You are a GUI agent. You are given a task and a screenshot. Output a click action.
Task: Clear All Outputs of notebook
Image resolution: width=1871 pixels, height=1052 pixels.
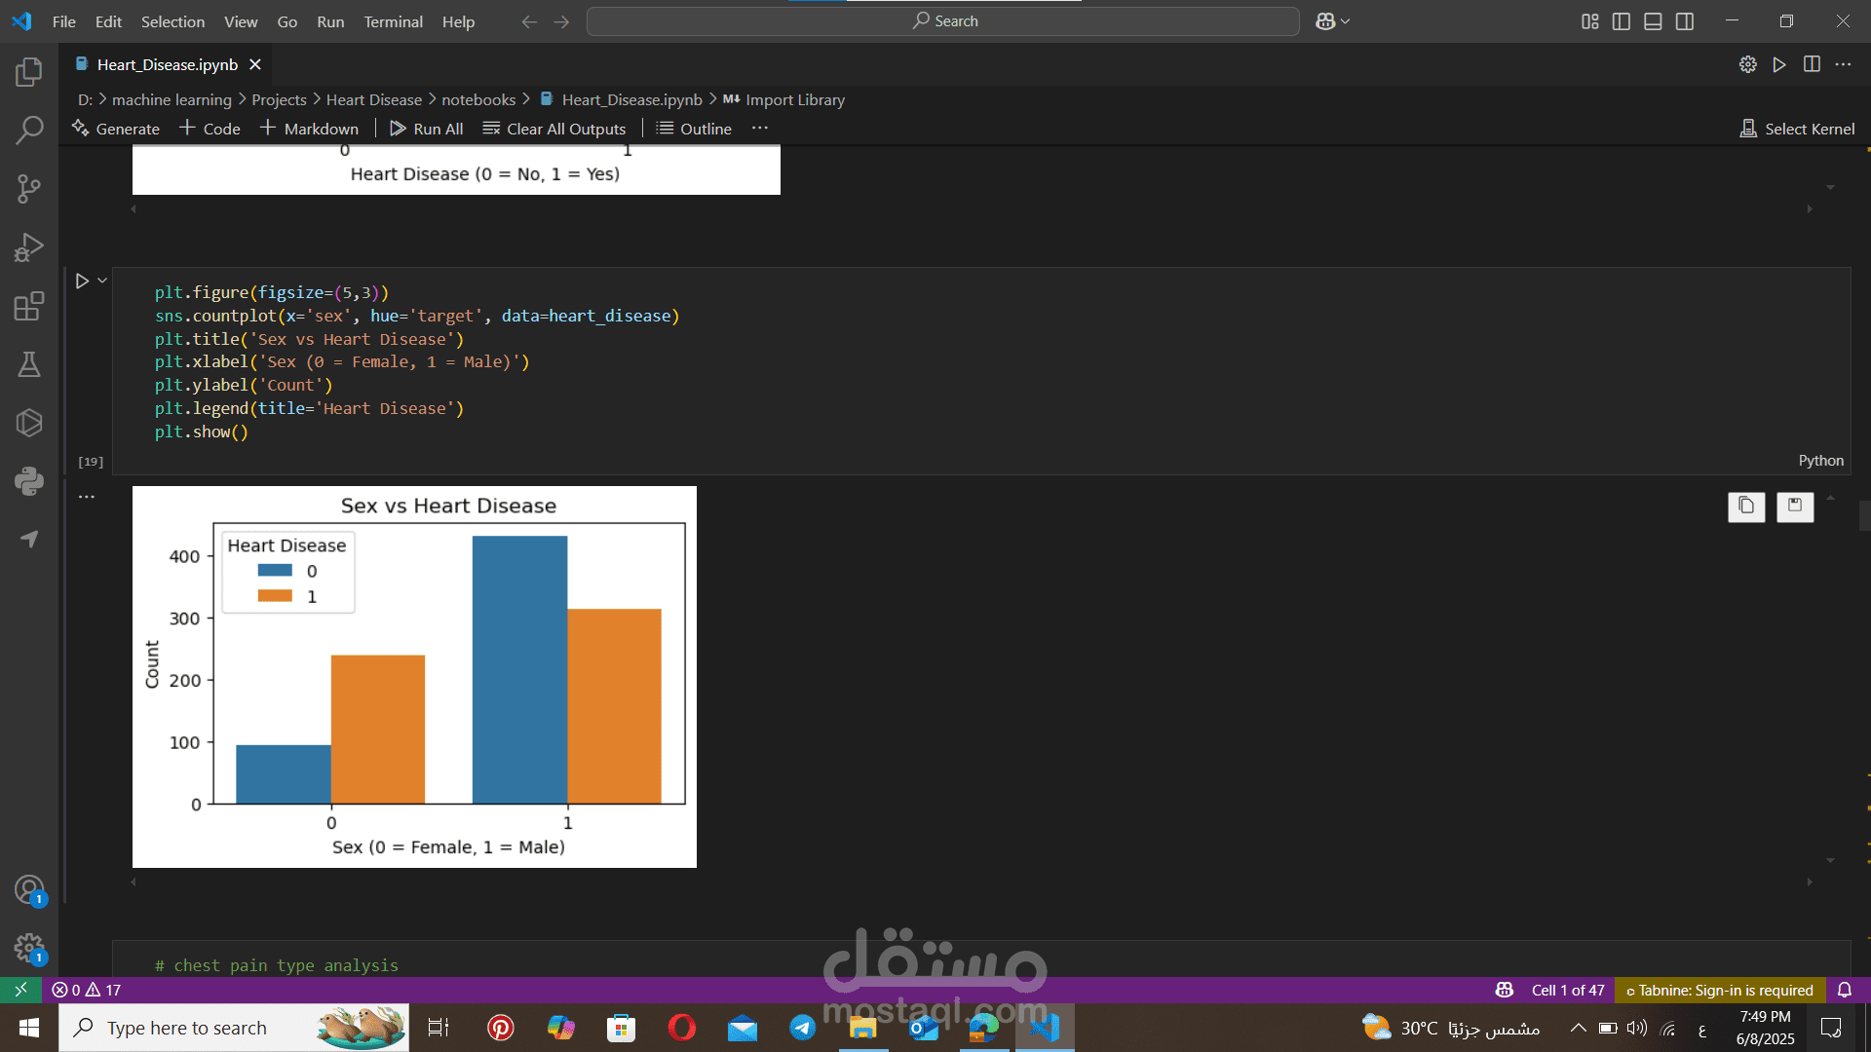[554, 129]
